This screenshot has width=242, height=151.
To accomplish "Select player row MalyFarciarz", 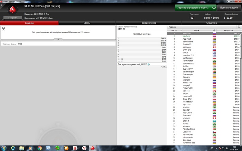I will click(203, 58).
